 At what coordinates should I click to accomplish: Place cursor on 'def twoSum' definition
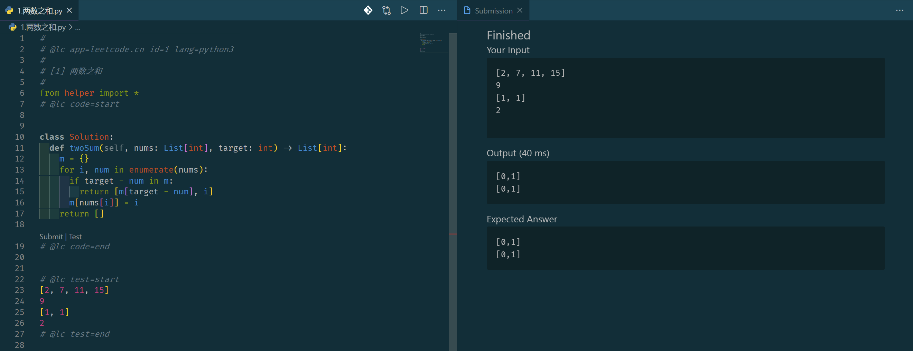(193, 148)
